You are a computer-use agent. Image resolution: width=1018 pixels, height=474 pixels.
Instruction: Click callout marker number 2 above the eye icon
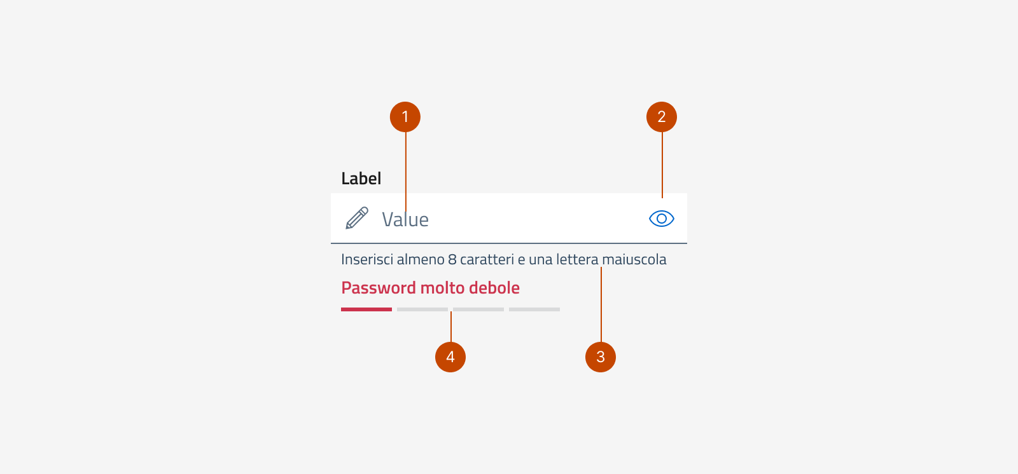(x=662, y=116)
